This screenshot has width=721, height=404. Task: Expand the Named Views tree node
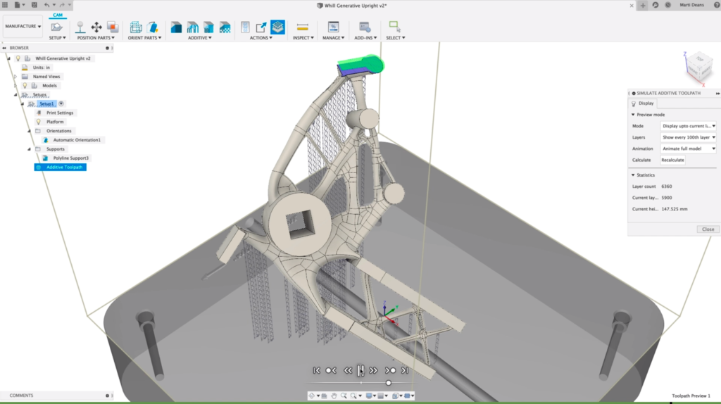tap(15, 76)
